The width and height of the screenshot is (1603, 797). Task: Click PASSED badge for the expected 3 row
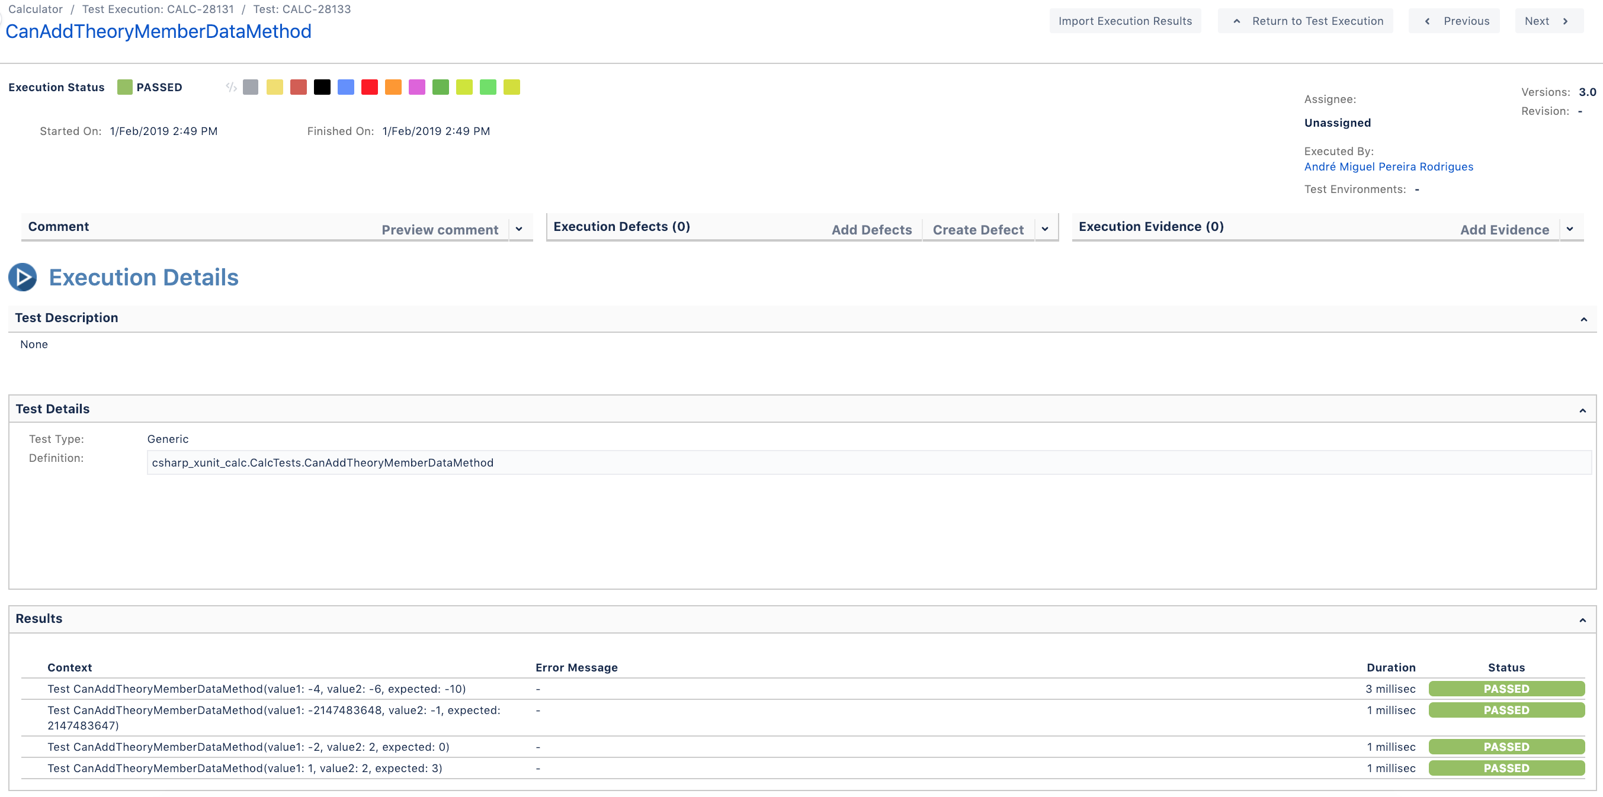(x=1506, y=768)
